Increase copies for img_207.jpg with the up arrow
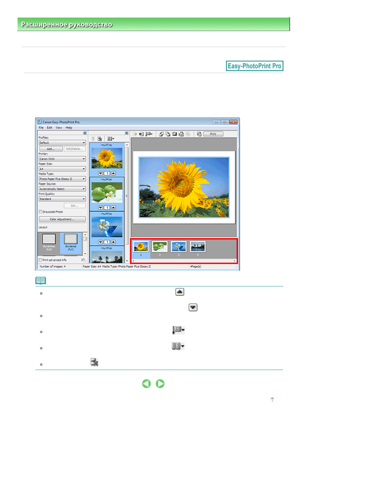Screen dimensions: 371x480 click(113, 173)
